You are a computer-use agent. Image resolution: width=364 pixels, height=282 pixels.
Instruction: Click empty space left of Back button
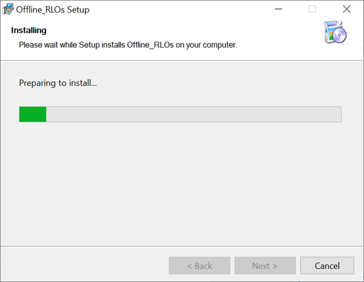(x=85, y=266)
